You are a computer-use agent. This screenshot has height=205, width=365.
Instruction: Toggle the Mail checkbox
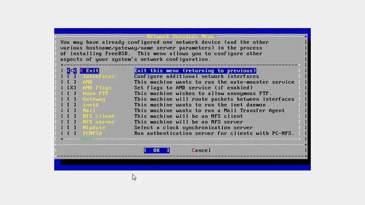pos(72,110)
